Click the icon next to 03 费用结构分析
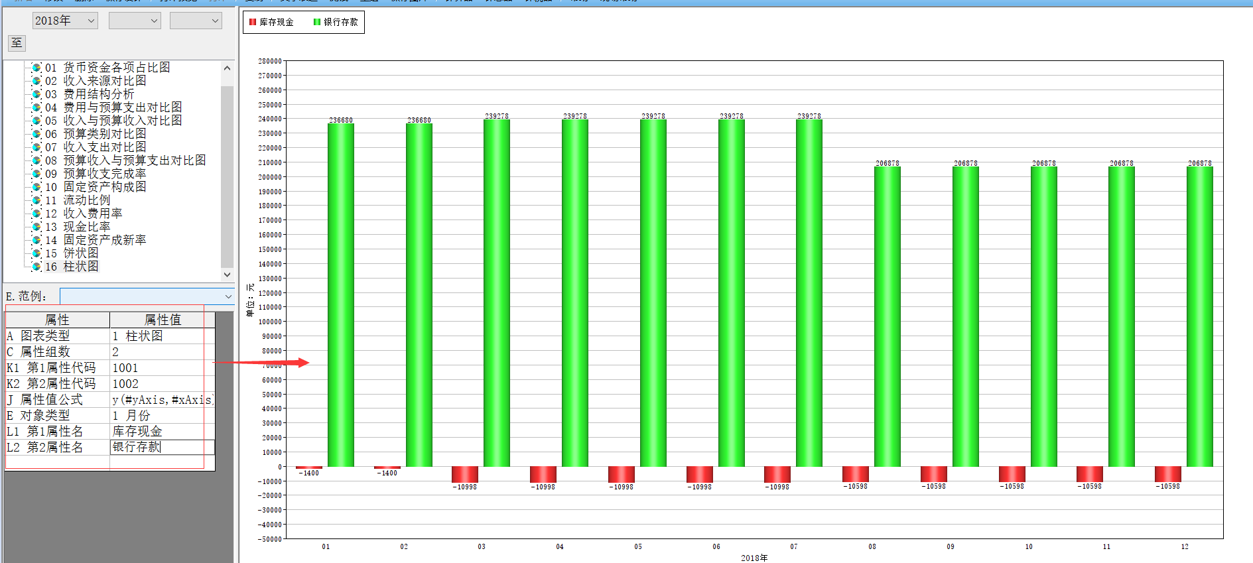This screenshot has height=563, width=1253. [36, 94]
